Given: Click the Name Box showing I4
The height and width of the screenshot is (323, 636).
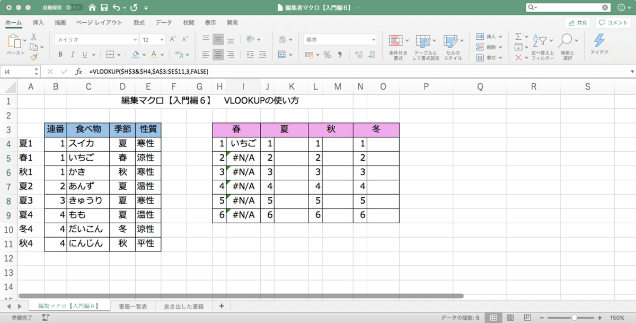Looking at the screenshot, I should [x=21, y=71].
